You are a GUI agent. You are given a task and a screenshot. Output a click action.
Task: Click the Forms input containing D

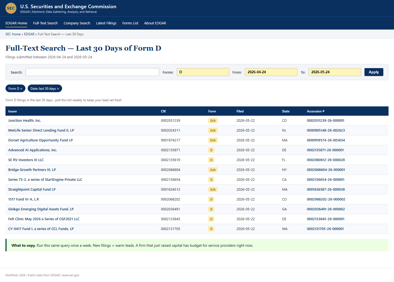[x=203, y=72]
